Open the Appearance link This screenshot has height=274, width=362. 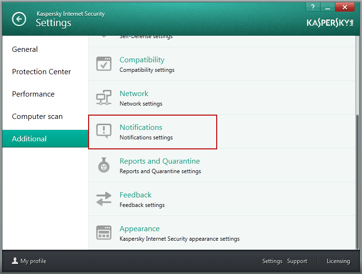coord(140,229)
